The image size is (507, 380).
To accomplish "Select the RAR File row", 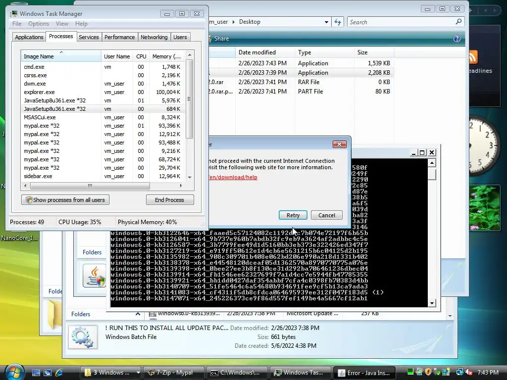I will [301, 82].
